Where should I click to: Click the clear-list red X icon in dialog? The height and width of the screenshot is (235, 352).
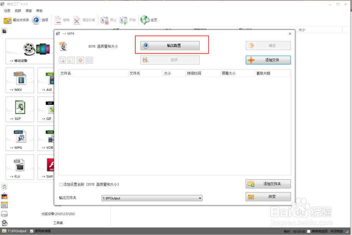click(71, 60)
